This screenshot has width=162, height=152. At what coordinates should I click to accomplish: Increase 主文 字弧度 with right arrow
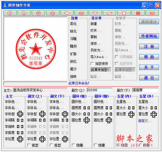click(22, 133)
